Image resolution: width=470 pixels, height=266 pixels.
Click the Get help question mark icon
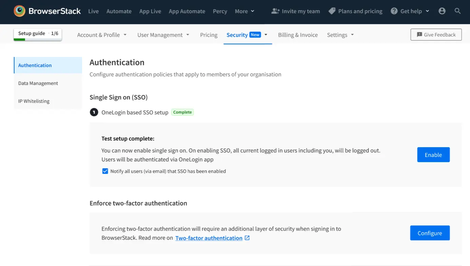[x=394, y=11]
